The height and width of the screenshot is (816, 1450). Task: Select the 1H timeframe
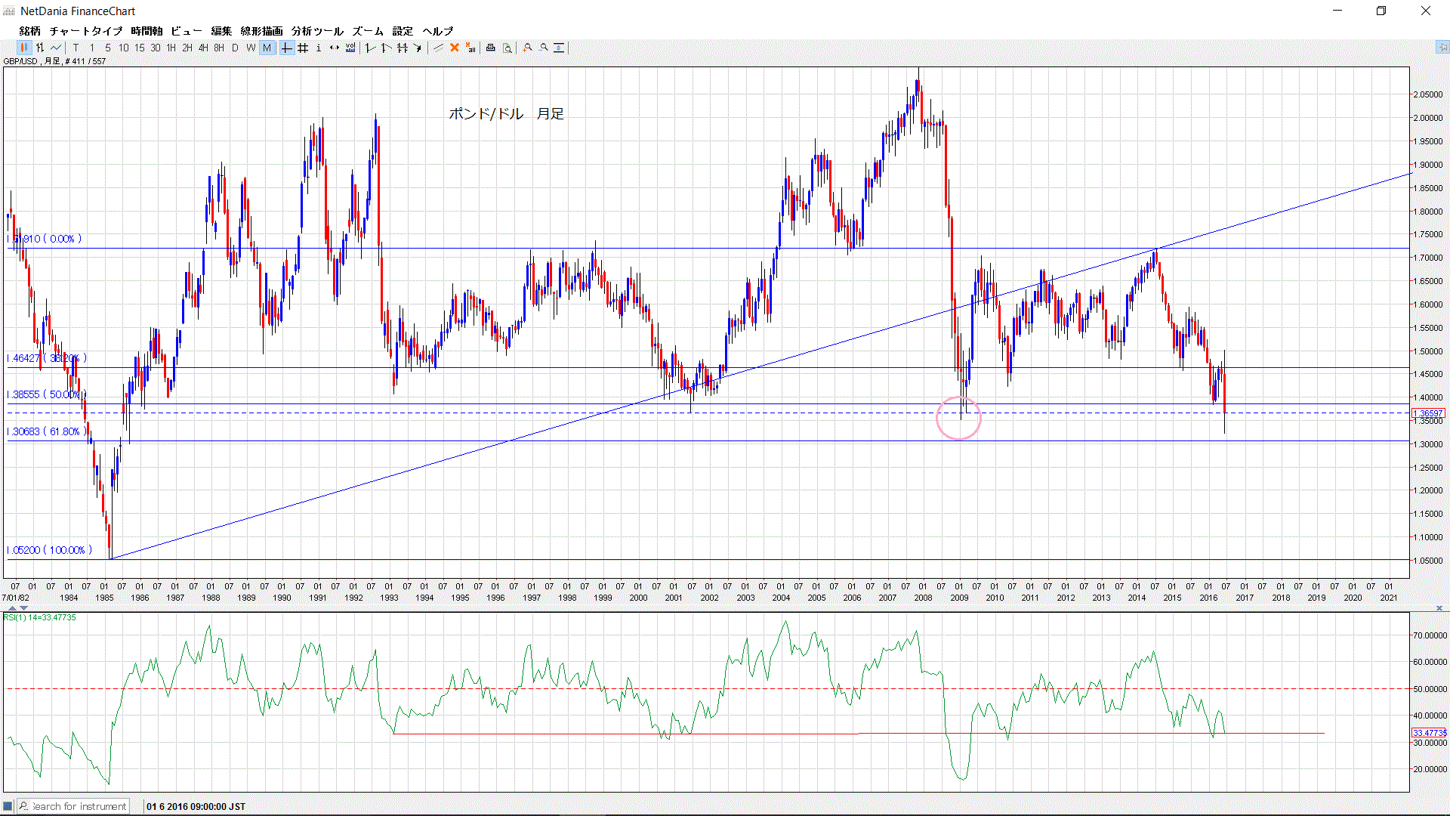pos(171,48)
